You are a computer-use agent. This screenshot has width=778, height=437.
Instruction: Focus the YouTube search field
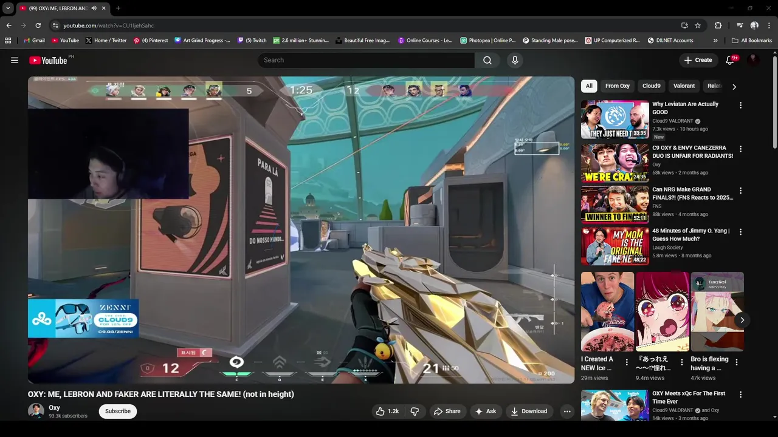(x=367, y=60)
